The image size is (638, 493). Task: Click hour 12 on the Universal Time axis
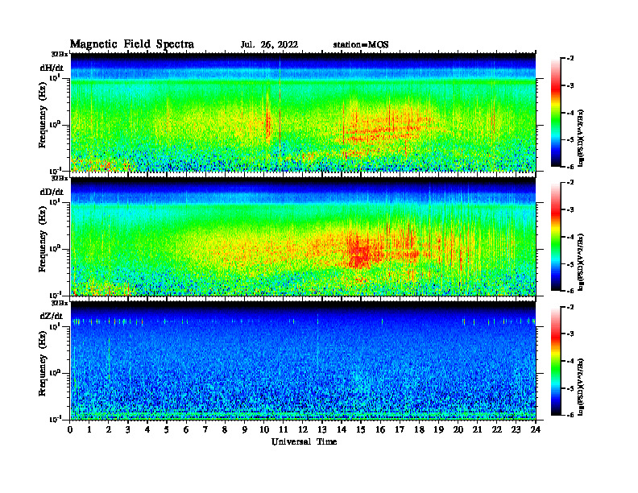[x=303, y=429]
